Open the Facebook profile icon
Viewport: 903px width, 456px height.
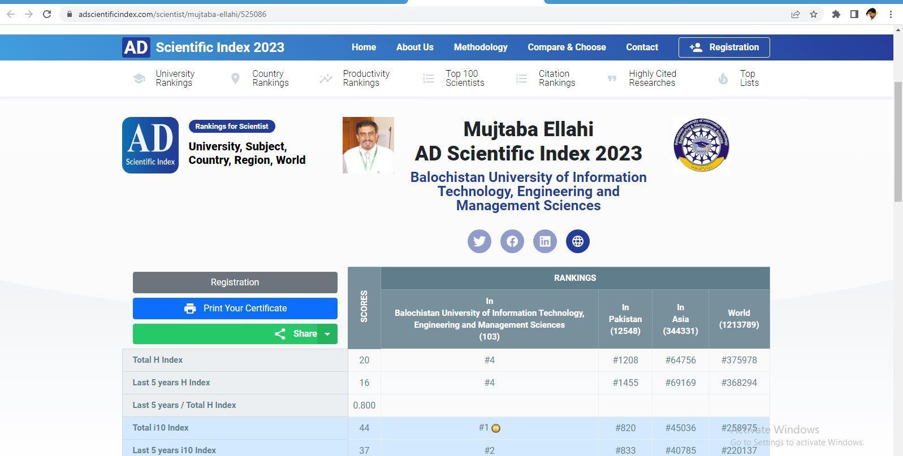pyautogui.click(x=512, y=241)
